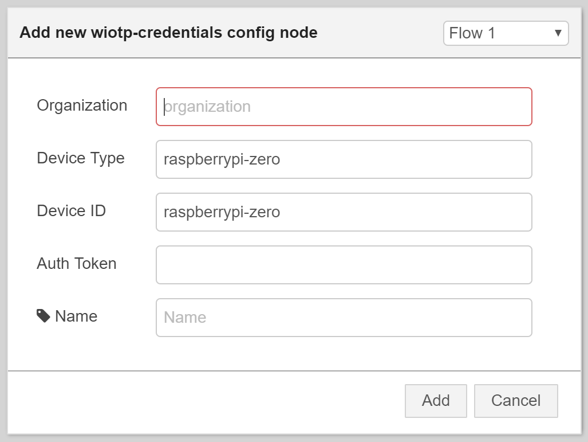This screenshot has width=588, height=442.
Task: Click the arrow on the Flow 1 selector
Action: click(x=558, y=33)
